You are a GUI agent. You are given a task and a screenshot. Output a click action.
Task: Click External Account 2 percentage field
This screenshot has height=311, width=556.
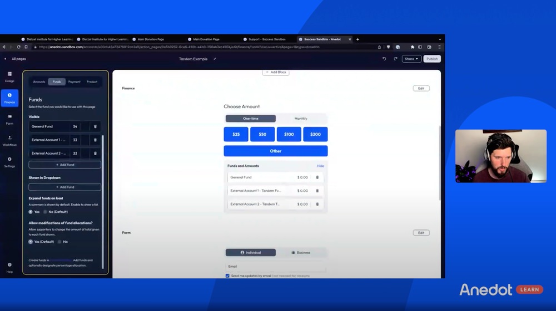(75, 154)
